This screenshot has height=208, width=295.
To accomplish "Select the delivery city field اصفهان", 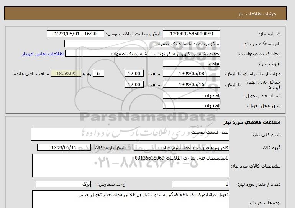I will (x=191, y=105).
